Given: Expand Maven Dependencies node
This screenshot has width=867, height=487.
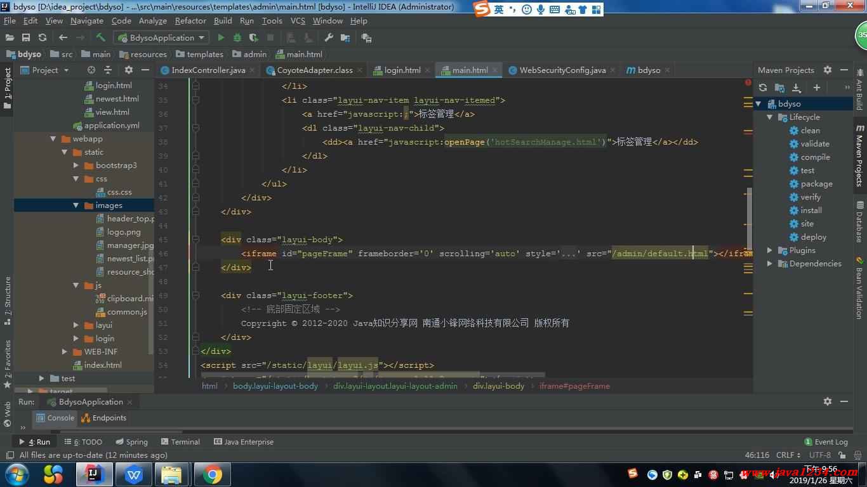Looking at the screenshot, I should (770, 264).
